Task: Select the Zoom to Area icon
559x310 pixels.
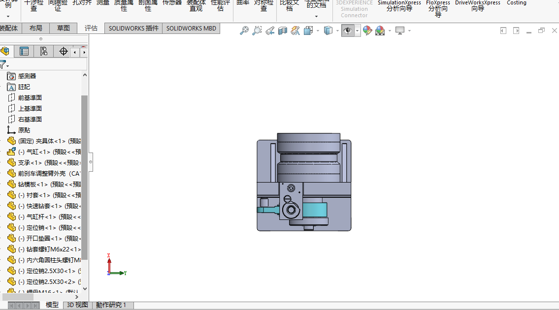Action: [x=257, y=31]
